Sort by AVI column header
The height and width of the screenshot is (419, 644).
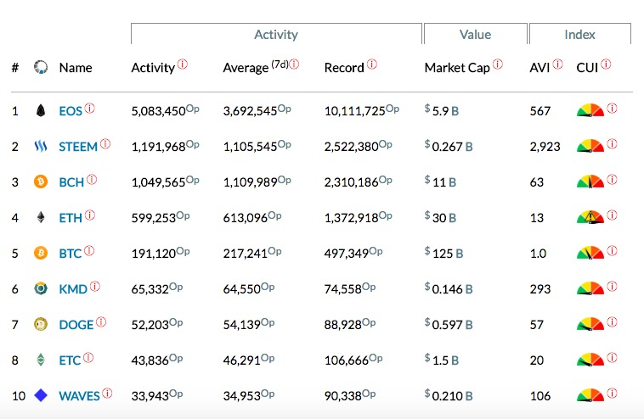pyautogui.click(x=539, y=68)
